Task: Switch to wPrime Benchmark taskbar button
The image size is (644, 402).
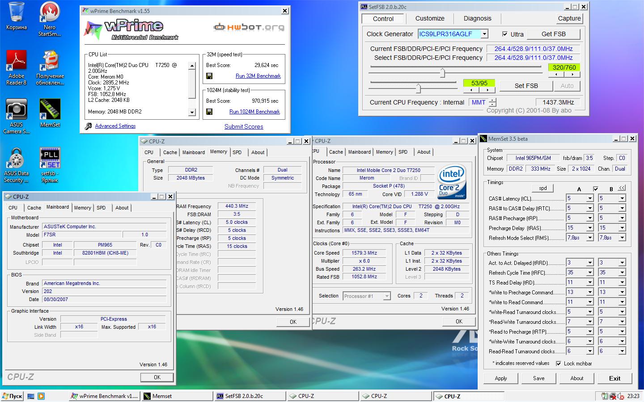Action: click(x=105, y=396)
